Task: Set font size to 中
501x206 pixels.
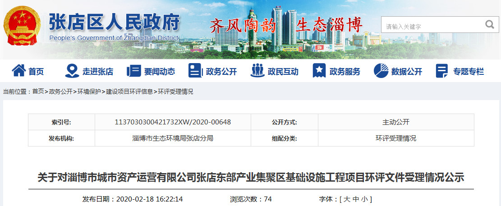Action: 356,199
